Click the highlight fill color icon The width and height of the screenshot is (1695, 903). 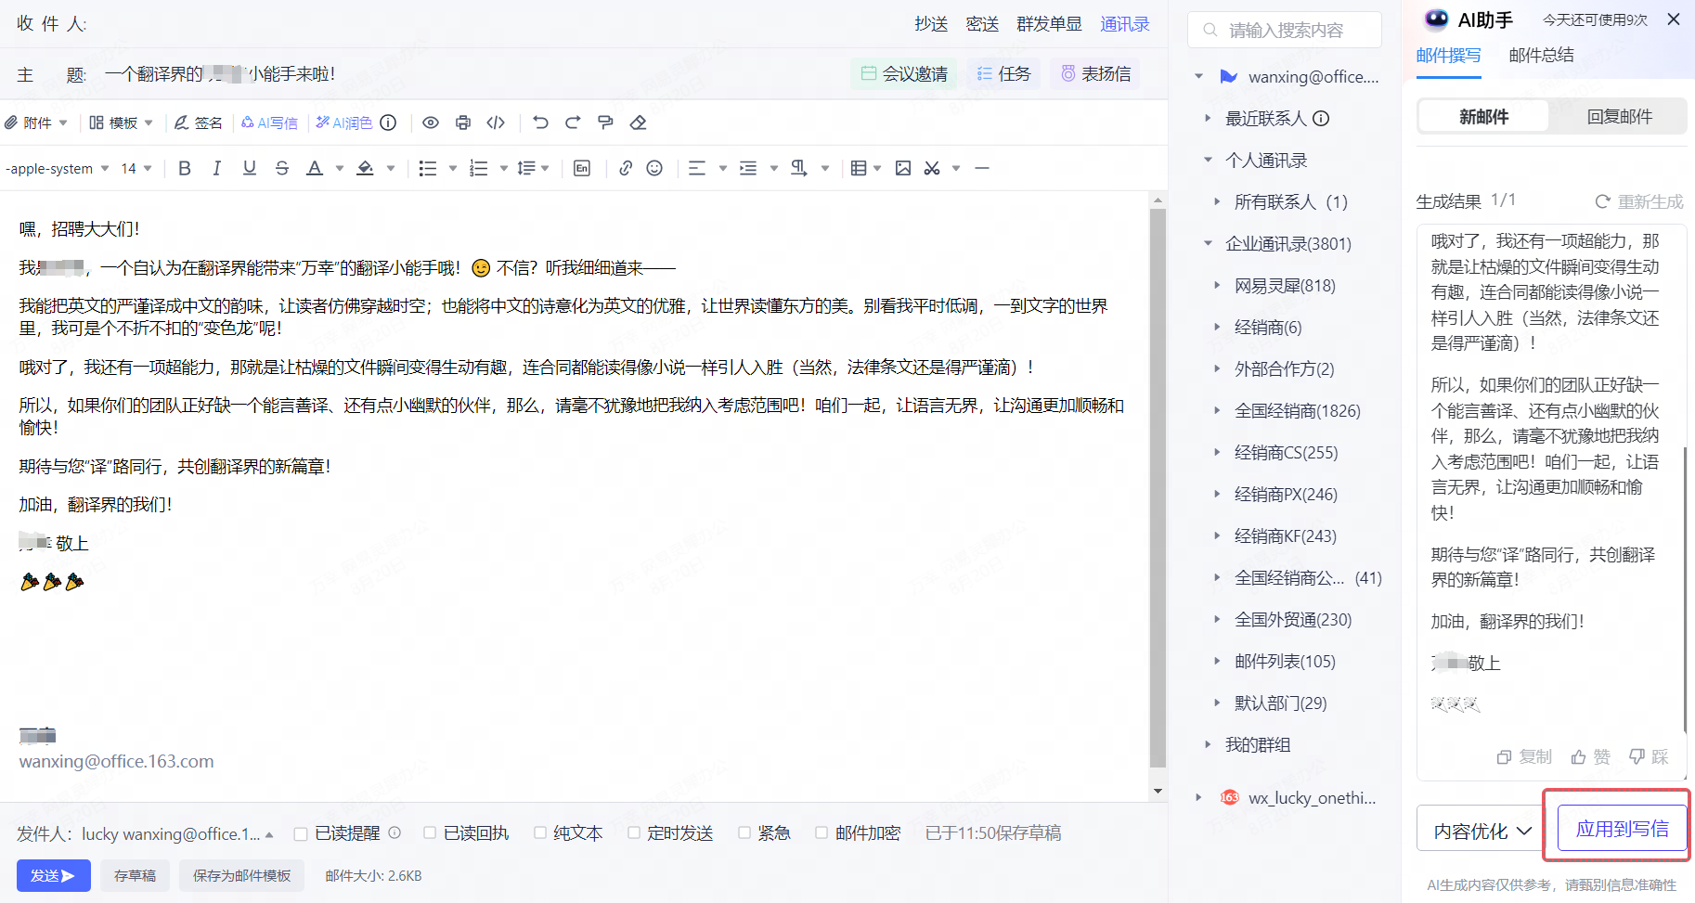pyautogui.click(x=366, y=168)
